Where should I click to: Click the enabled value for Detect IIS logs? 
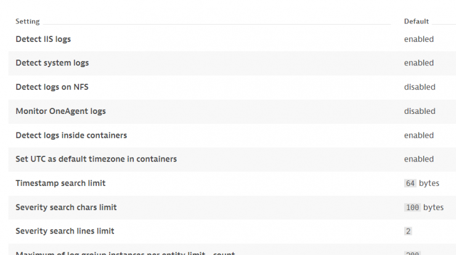click(419, 39)
